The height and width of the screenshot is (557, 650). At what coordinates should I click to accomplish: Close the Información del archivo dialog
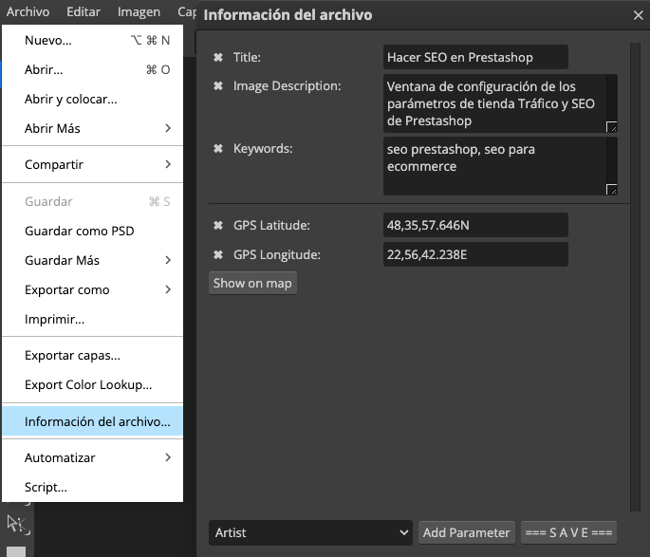(638, 15)
